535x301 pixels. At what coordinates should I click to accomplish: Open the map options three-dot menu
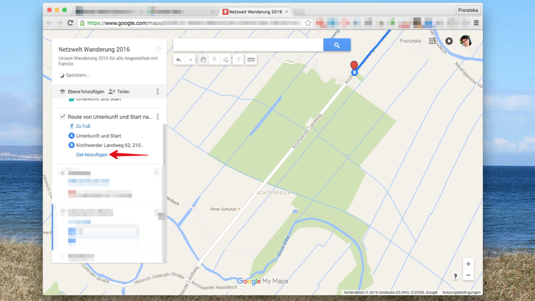tap(158, 92)
